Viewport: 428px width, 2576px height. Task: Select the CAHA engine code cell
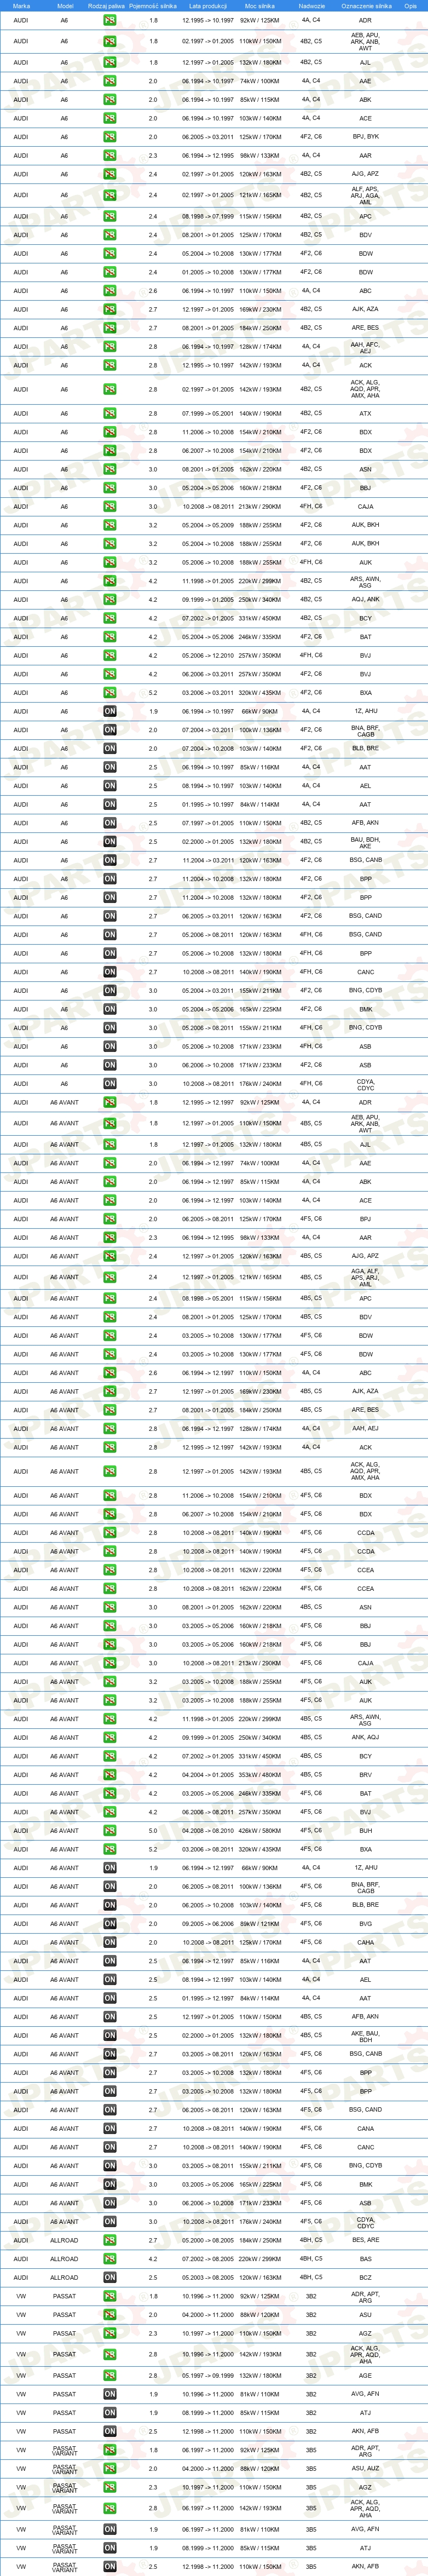click(x=365, y=1943)
